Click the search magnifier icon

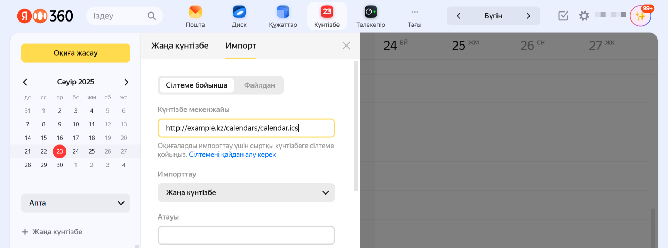[151, 16]
